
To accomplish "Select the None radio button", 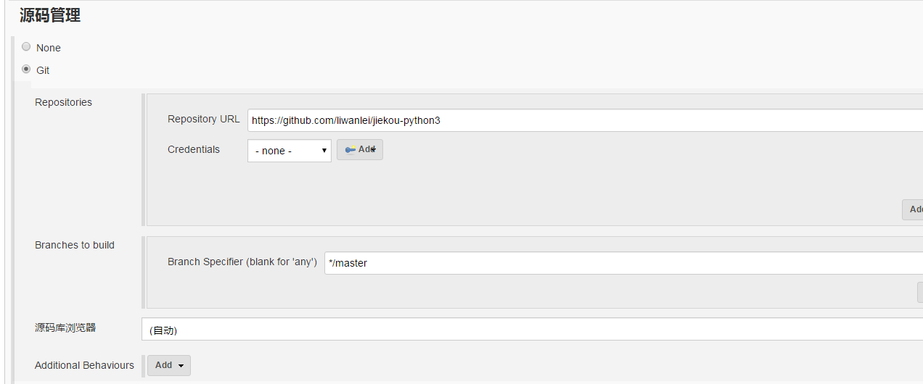I will [x=26, y=47].
